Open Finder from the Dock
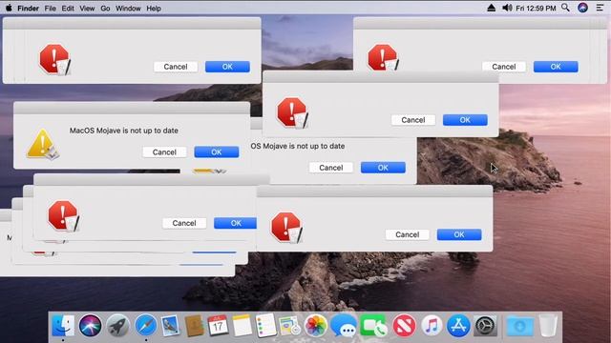Viewport: 611px width, 343px height. click(63, 326)
